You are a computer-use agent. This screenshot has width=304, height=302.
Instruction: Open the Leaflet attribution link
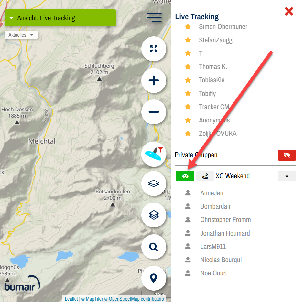pos(71,299)
